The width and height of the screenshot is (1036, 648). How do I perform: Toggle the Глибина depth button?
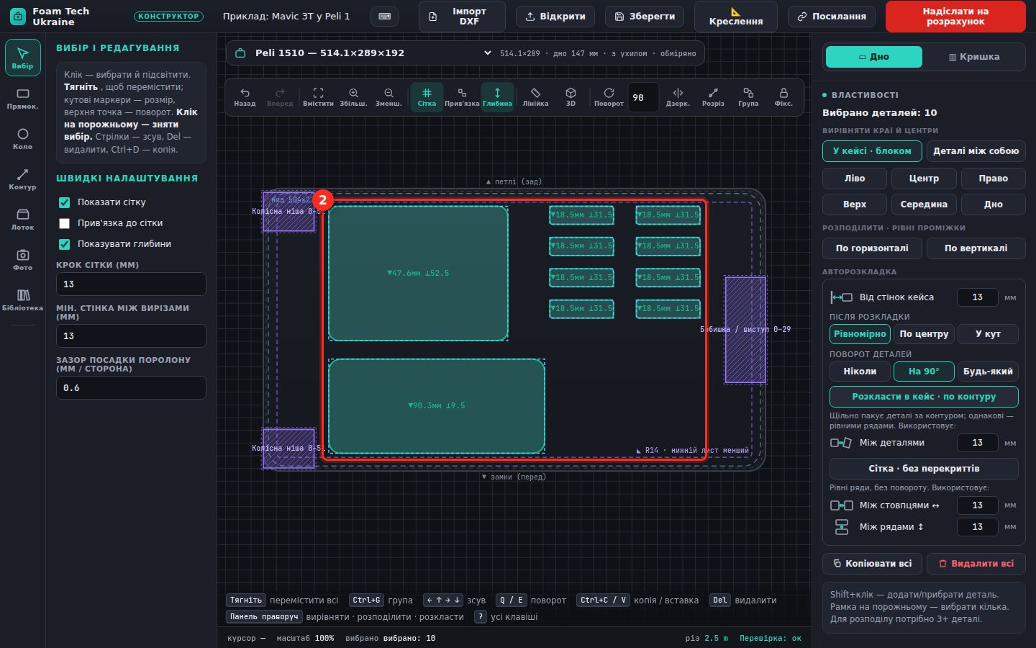[497, 97]
